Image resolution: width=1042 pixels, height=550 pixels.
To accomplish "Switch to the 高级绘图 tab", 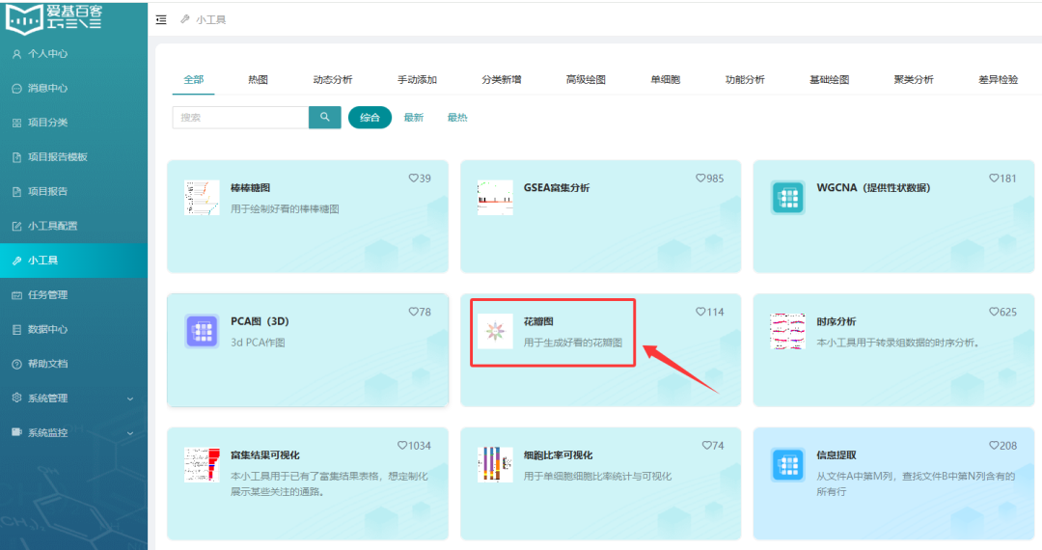I will point(586,80).
